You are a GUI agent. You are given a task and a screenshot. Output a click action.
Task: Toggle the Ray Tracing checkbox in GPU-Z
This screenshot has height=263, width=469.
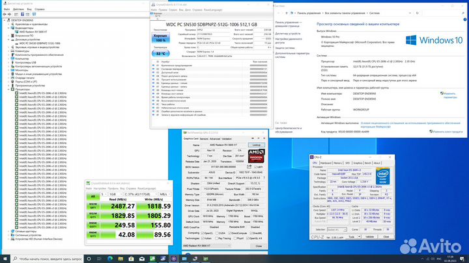point(216,238)
